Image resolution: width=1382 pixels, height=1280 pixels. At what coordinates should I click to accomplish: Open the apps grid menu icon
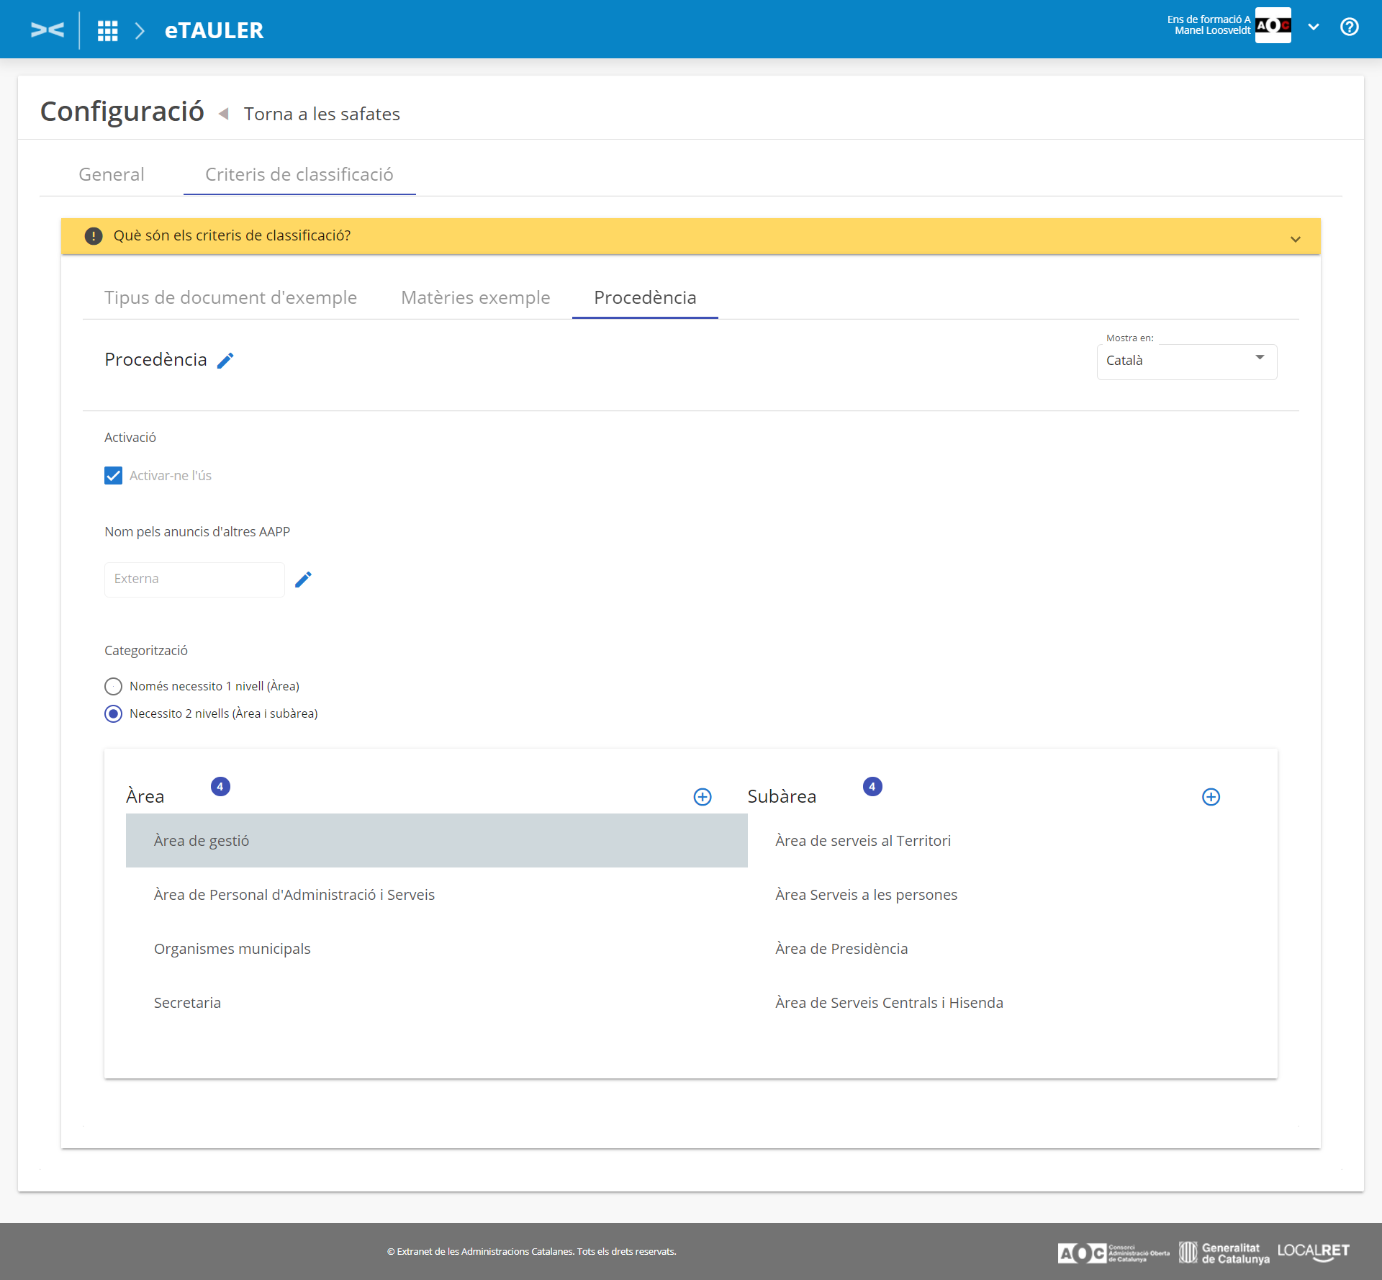(108, 30)
